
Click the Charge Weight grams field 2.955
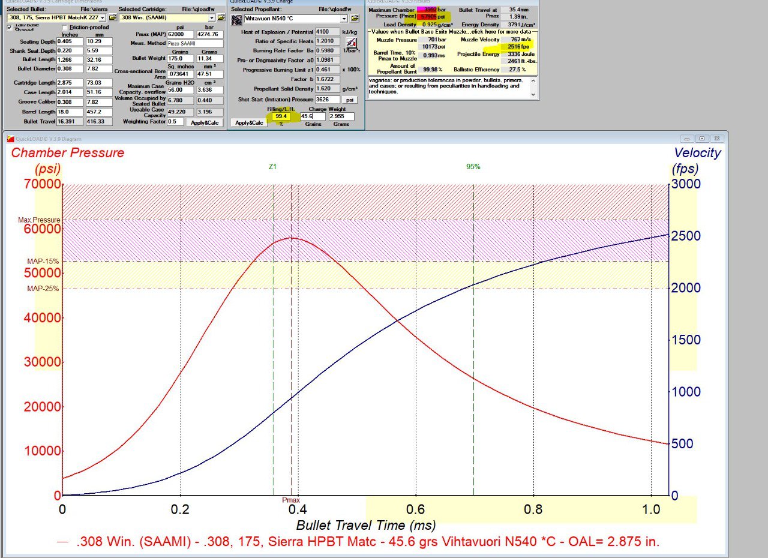click(x=341, y=116)
